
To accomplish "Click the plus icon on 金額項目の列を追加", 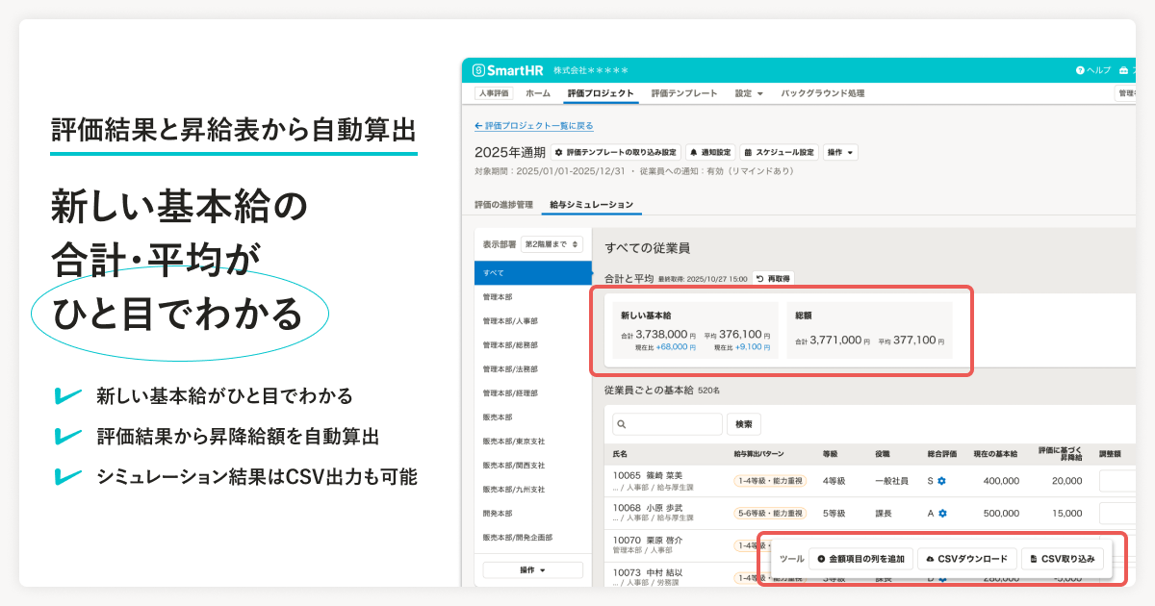I will pos(820,559).
